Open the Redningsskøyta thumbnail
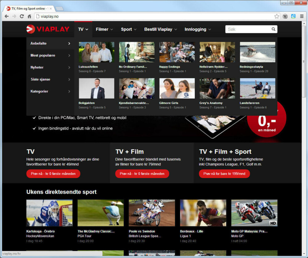This screenshot has height=258, width=308. point(257,52)
